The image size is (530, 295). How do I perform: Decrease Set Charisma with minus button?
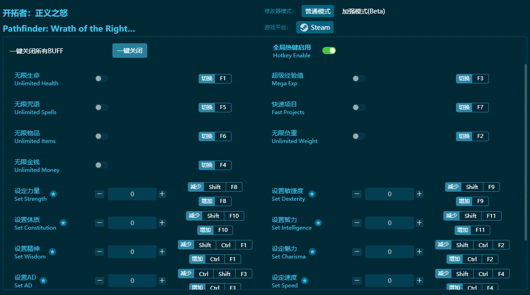[x=357, y=252]
